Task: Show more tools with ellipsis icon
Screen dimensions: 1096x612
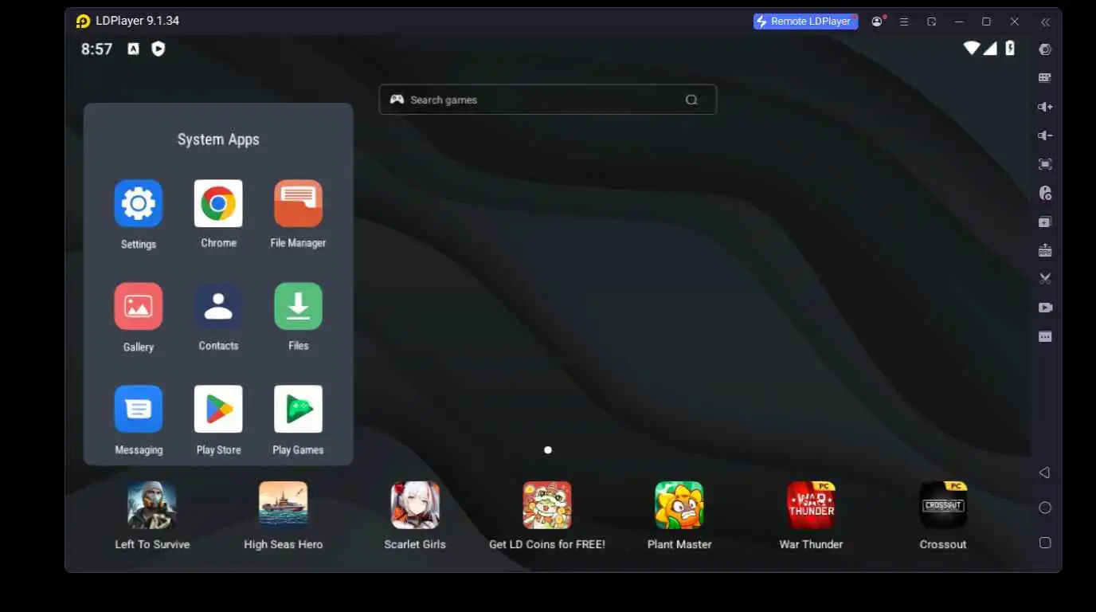Action: [1045, 337]
